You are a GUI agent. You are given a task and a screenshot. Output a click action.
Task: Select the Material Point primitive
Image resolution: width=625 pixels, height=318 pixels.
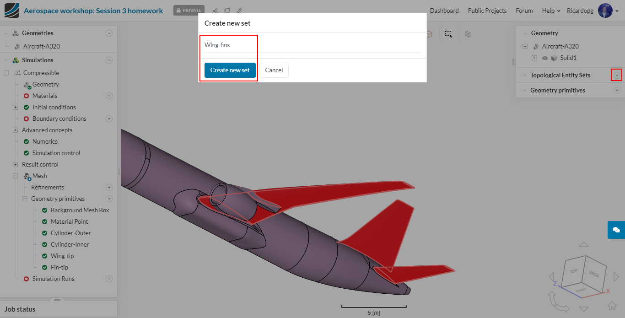coord(70,221)
